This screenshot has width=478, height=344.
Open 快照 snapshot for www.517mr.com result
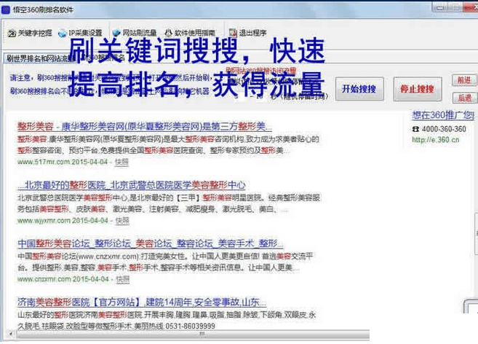point(122,162)
